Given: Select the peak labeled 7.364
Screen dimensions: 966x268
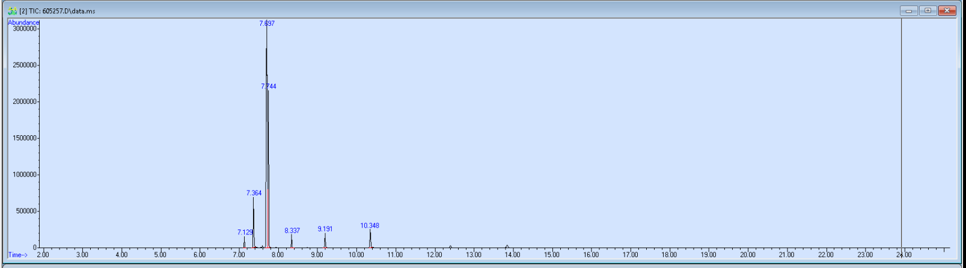Looking at the screenshot, I should click(254, 193).
